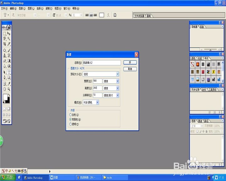Screen dimensions: 226x181
Task: Open the 文件 menu
Action: (4, 8)
